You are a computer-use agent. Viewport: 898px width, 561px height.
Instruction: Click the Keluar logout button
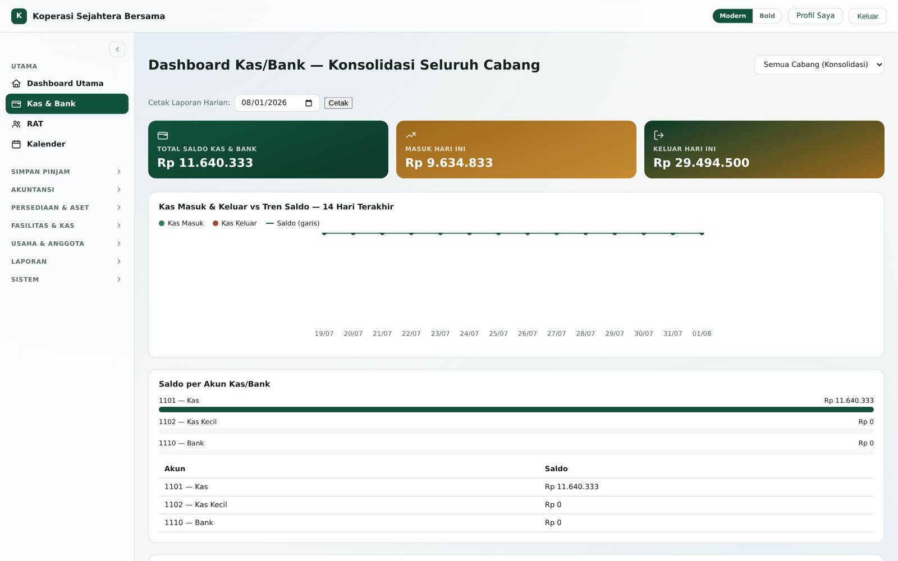(867, 16)
